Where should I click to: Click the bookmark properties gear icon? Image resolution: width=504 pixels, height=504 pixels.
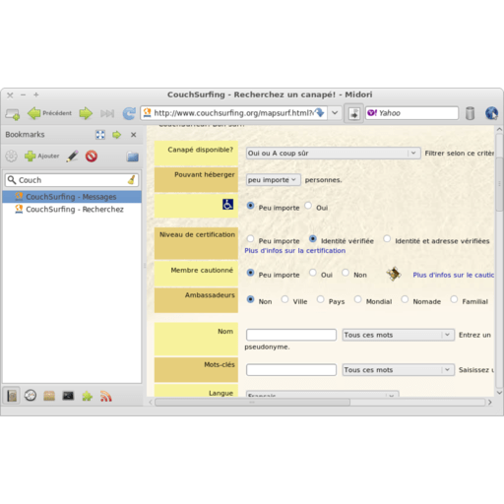pyautogui.click(x=11, y=157)
